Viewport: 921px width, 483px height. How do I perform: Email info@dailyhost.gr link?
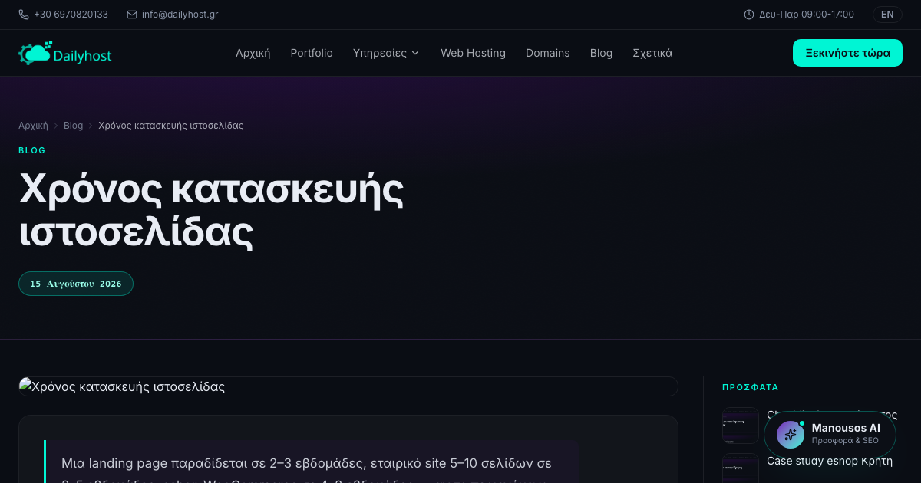click(x=180, y=15)
